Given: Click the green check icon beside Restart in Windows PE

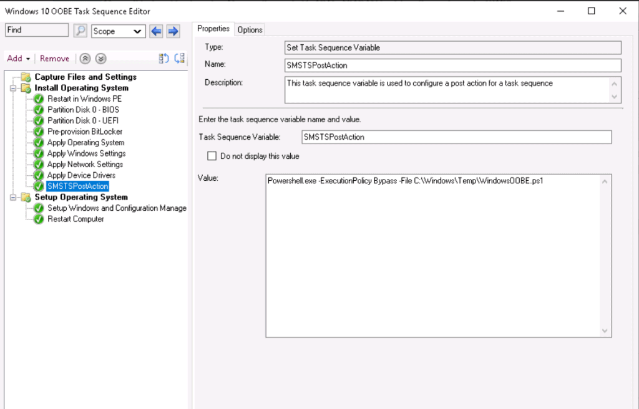Looking at the screenshot, I should pos(39,99).
